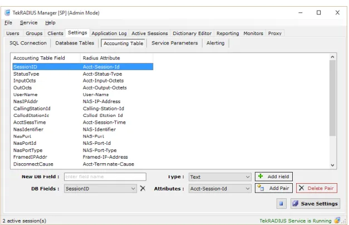The image size is (349, 225).
Task: Switch to the Groups tab
Action: (x=34, y=33)
